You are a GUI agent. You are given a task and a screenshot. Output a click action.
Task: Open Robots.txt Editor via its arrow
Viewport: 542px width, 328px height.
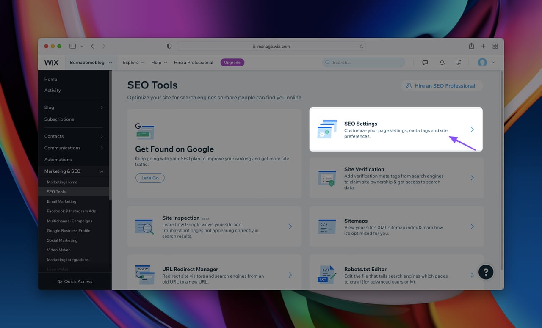pyautogui.click(x=472, y=275)
